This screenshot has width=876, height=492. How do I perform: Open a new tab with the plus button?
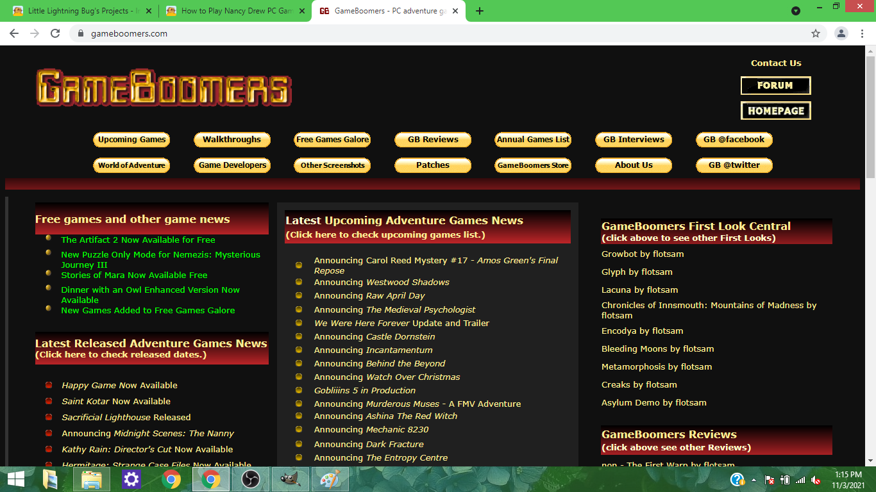[480, 11]
